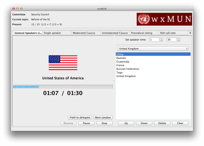Screen dimensions: 204x146
Task: Click the speaking time progress bar
Action: (x=63, y=86)
